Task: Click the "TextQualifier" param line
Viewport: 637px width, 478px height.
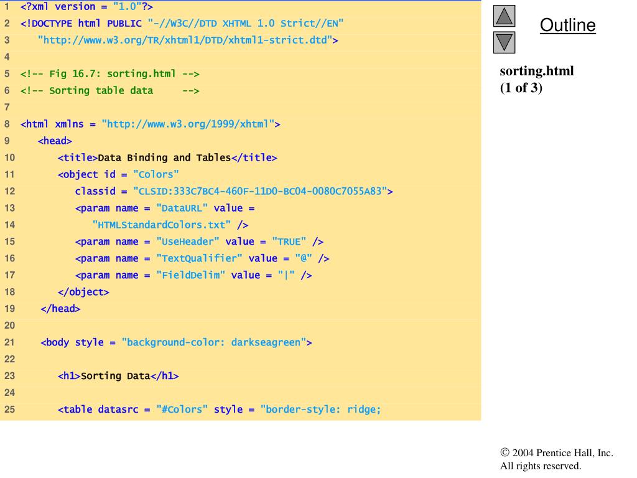Action: (202, 258)
